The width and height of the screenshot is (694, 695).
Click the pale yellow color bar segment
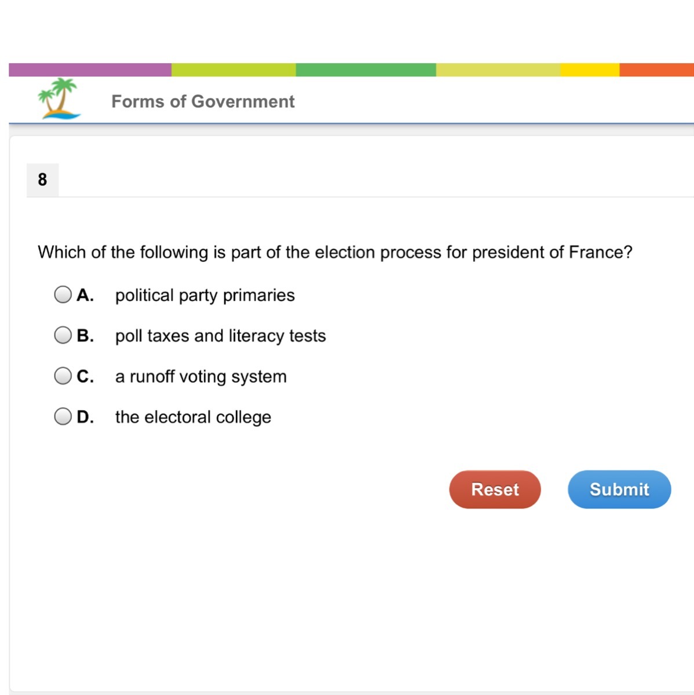498,70
